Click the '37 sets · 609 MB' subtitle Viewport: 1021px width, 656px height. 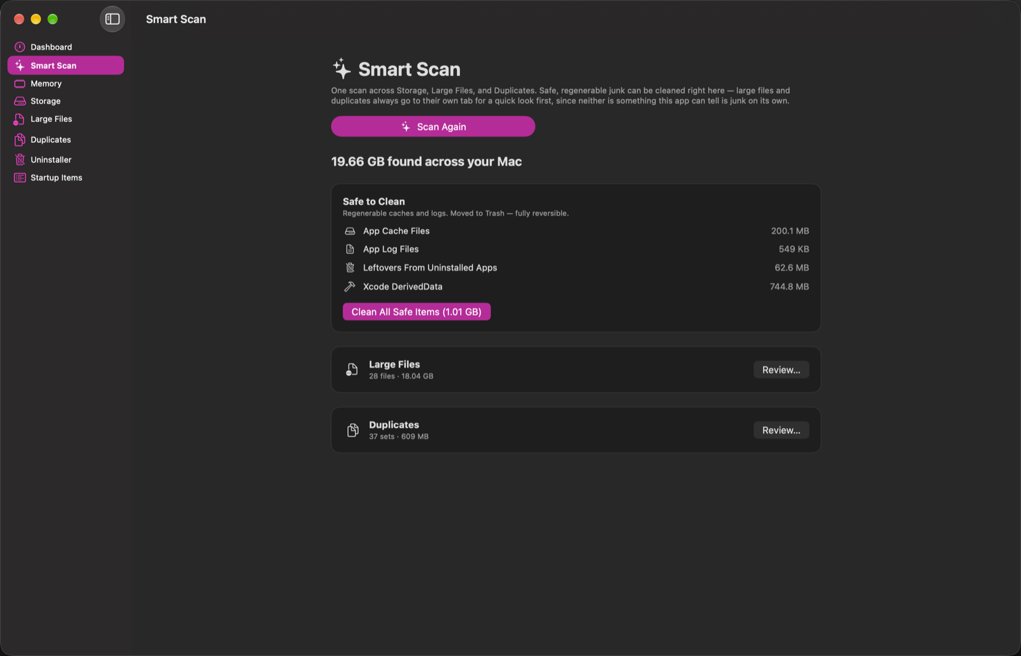point(399,437)
